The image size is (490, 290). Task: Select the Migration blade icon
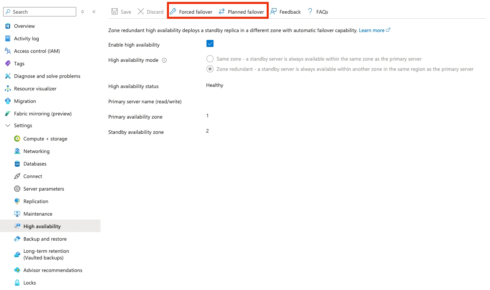point(8,101)
